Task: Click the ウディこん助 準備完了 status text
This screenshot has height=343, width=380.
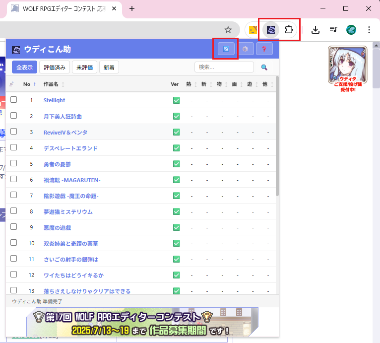Action: click(37, 301)
